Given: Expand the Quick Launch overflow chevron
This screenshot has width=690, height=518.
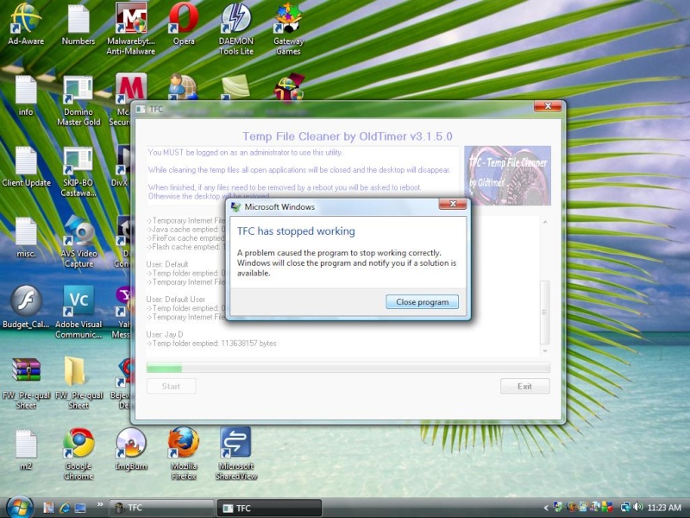Looking at the screenshot, I should [100, 504].
